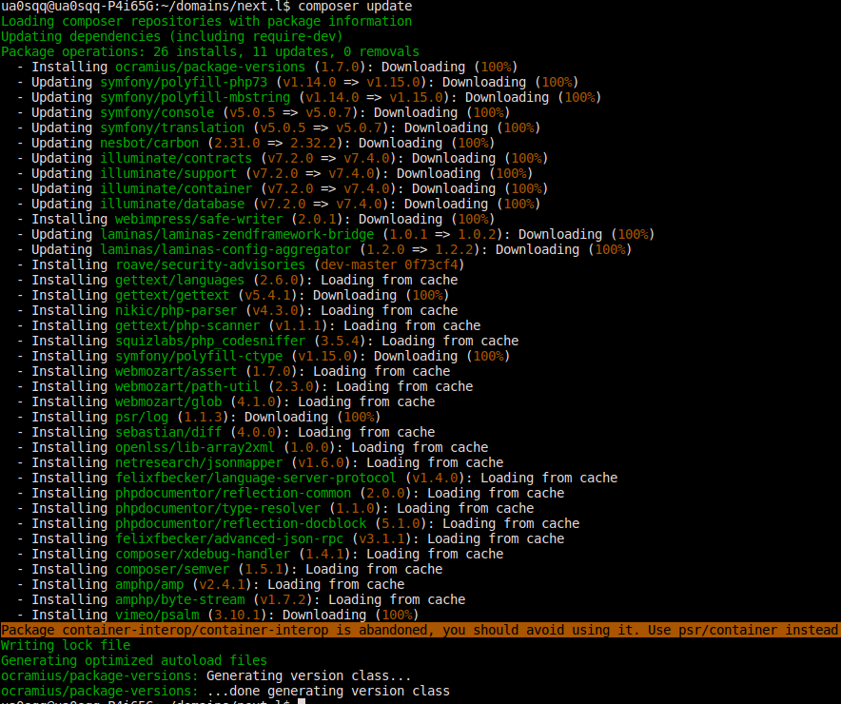841x704 pixels.
Task: Click the felixfbecker/language-server-protocol package name
Action: (x=256, y=478)
